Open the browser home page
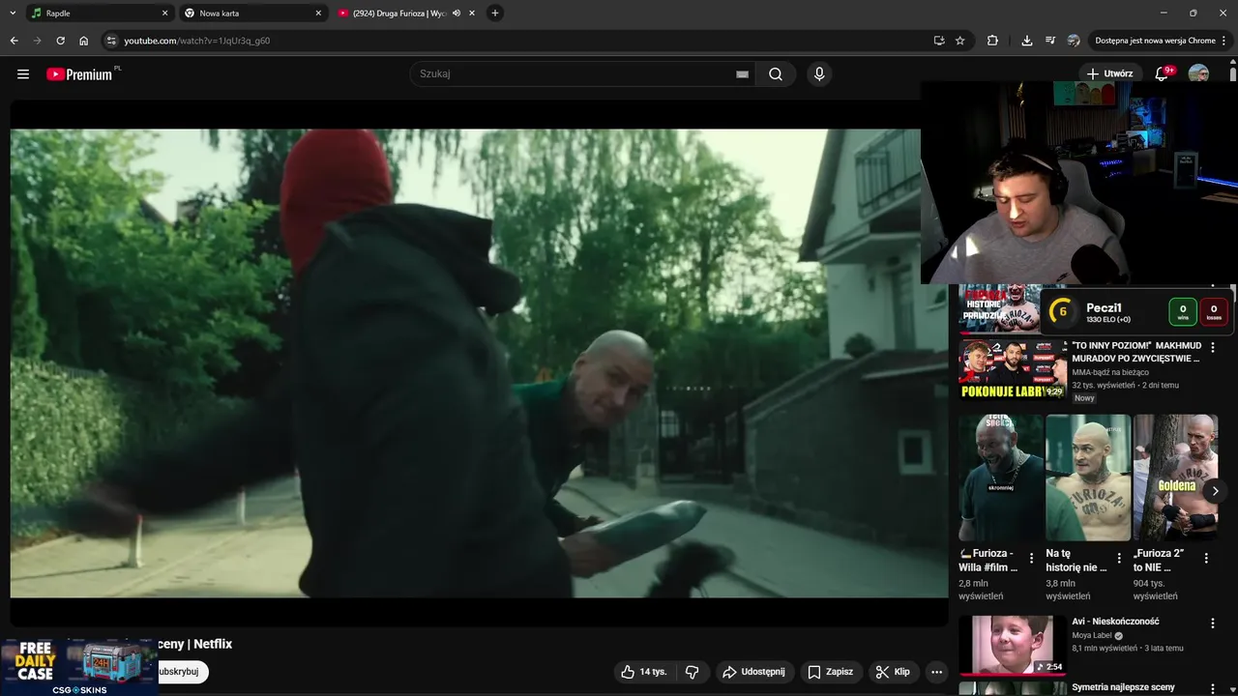 [x=84, y=41]
